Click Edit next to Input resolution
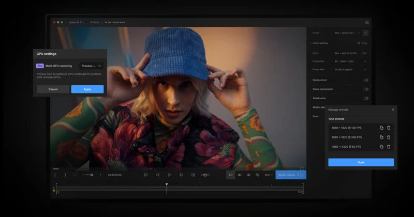The image size is (414, 217). (364, 53)
